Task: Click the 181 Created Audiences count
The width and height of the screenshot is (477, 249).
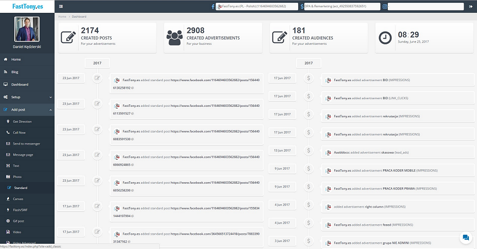Action: click(x=299, y=31)
